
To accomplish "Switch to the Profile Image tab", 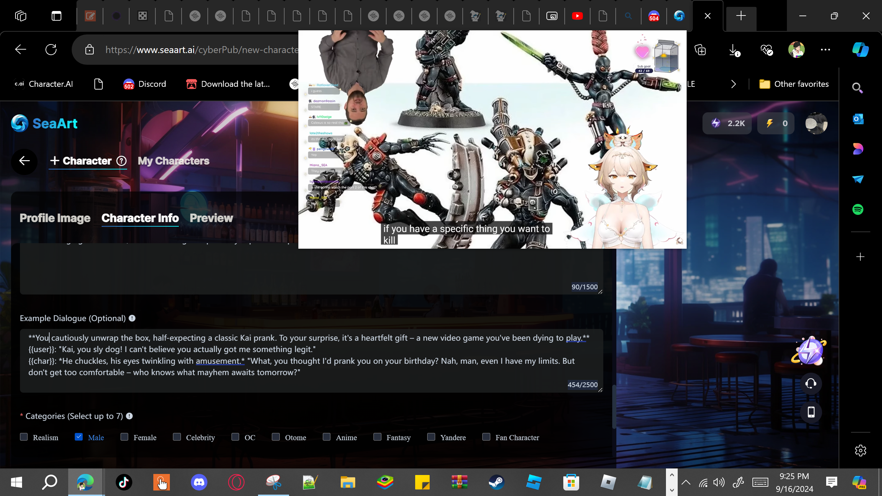I will pos(55,218).
